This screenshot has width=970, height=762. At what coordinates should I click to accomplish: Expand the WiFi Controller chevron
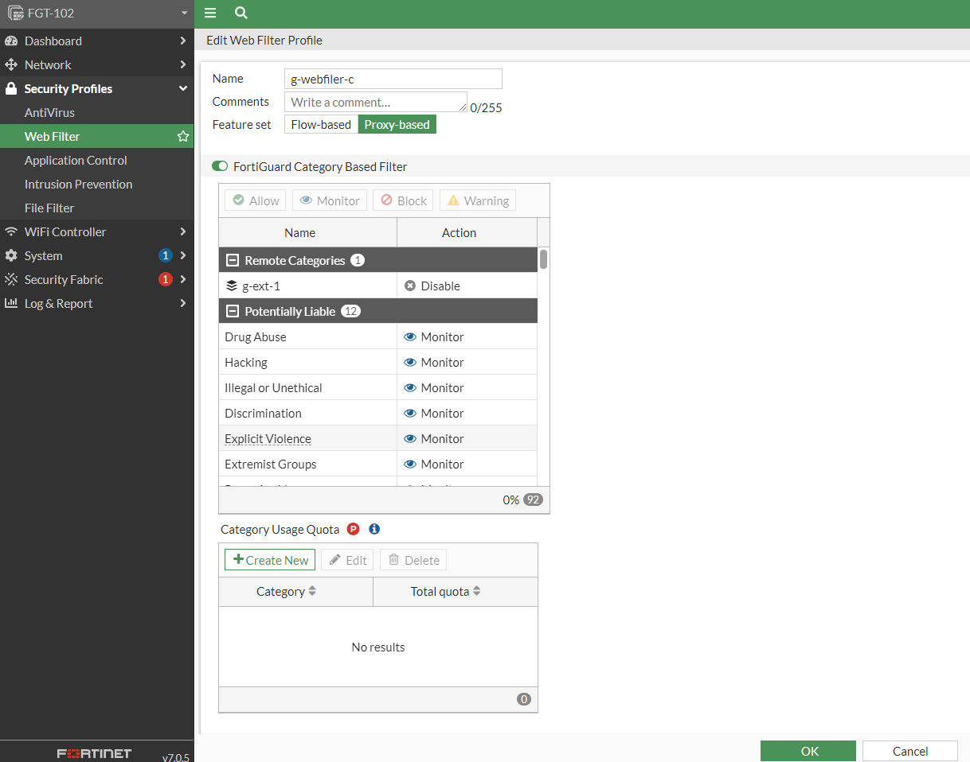183,231
